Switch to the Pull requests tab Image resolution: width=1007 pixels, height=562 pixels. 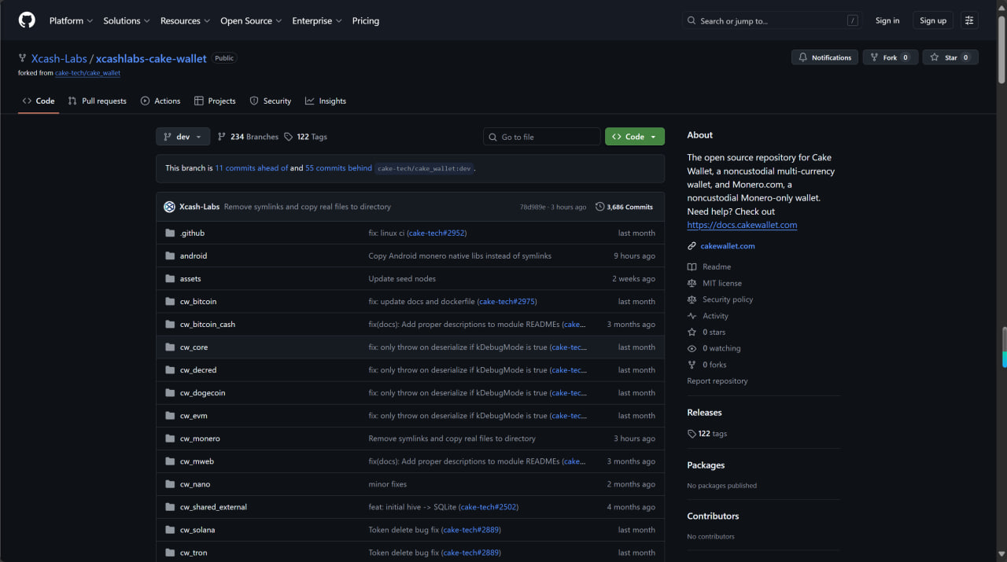click(x=97, y=101)
